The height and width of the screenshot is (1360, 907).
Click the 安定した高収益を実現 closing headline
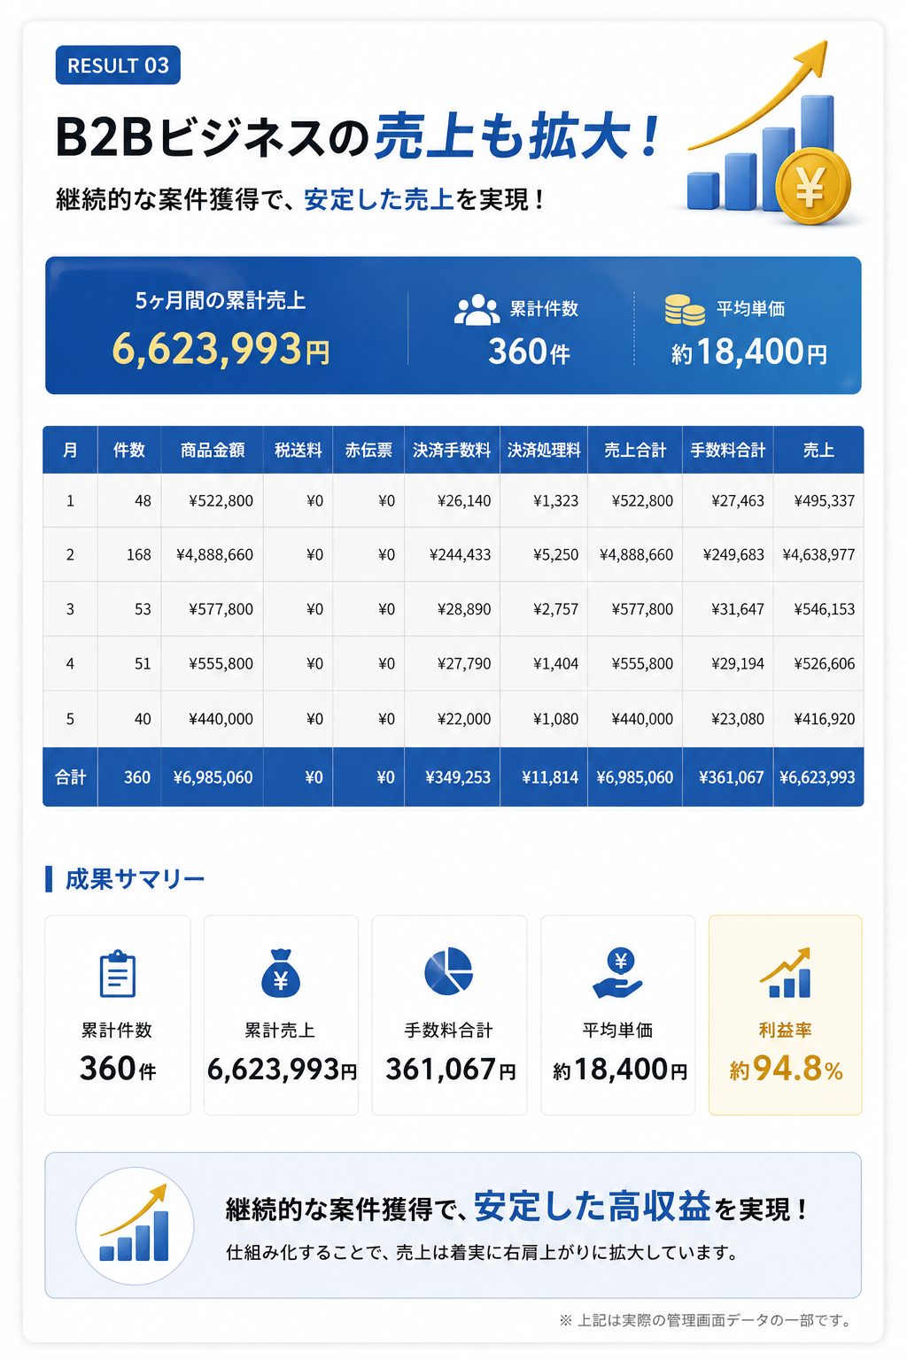515,1208
